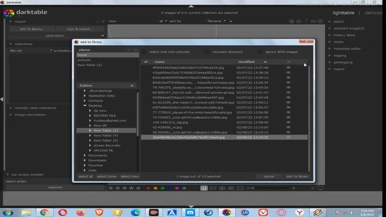Select home in the places list
The image size is (386, 217).
(x=107, y=55)
